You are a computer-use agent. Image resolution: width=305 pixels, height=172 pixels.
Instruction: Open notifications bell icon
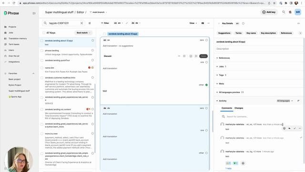[x=290, y=12]
